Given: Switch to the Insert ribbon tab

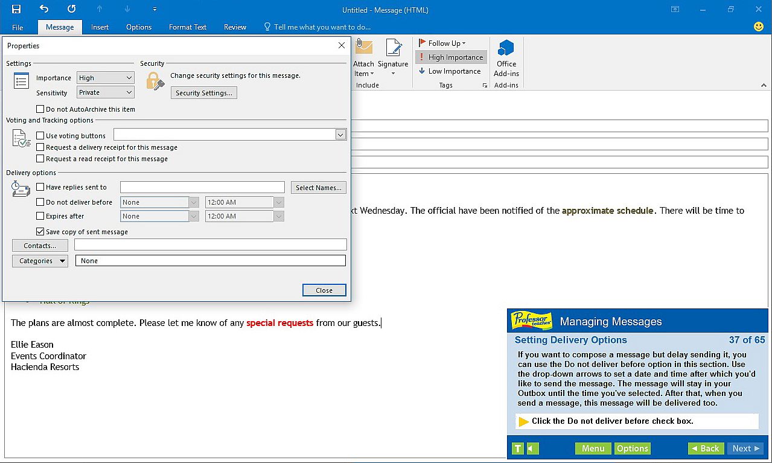Looking at the screenshot, I should click(100, 27).
